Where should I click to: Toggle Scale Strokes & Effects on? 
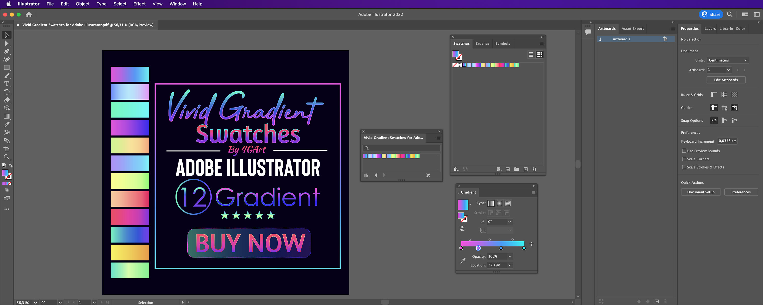pyautogui.click(x=684, y=167)
